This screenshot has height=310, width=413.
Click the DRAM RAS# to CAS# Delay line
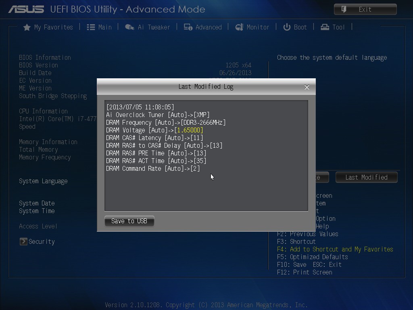coord(165,145)
